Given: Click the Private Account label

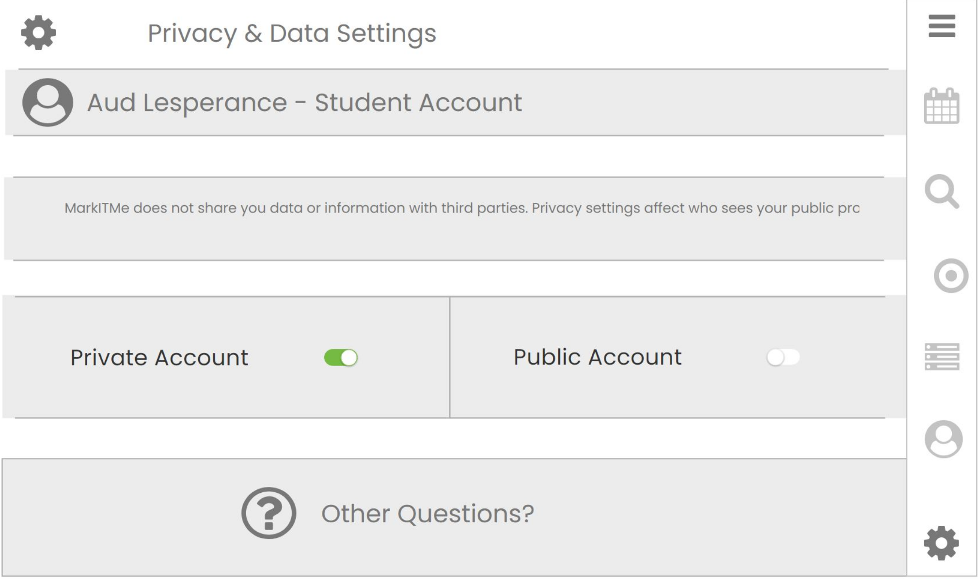Looking at the screenshot, I should (159, 358).
